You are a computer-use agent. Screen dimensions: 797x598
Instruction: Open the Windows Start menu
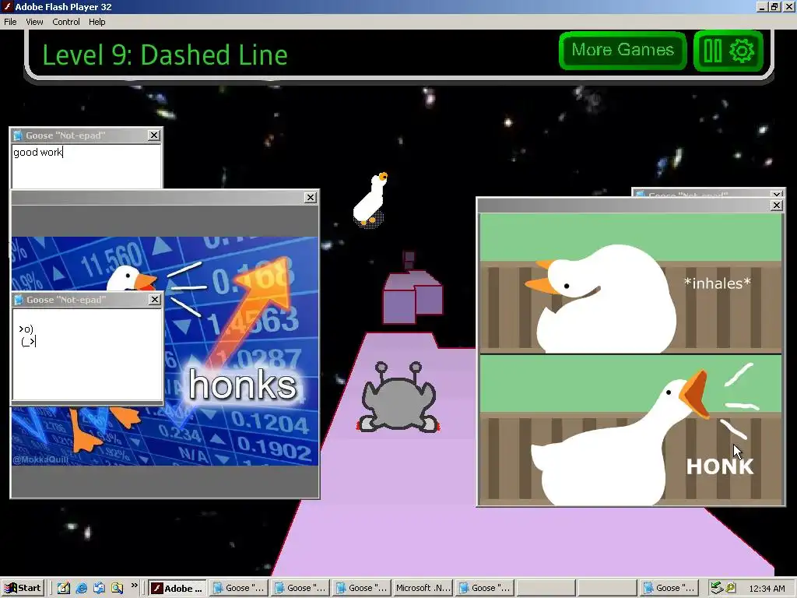23,588
